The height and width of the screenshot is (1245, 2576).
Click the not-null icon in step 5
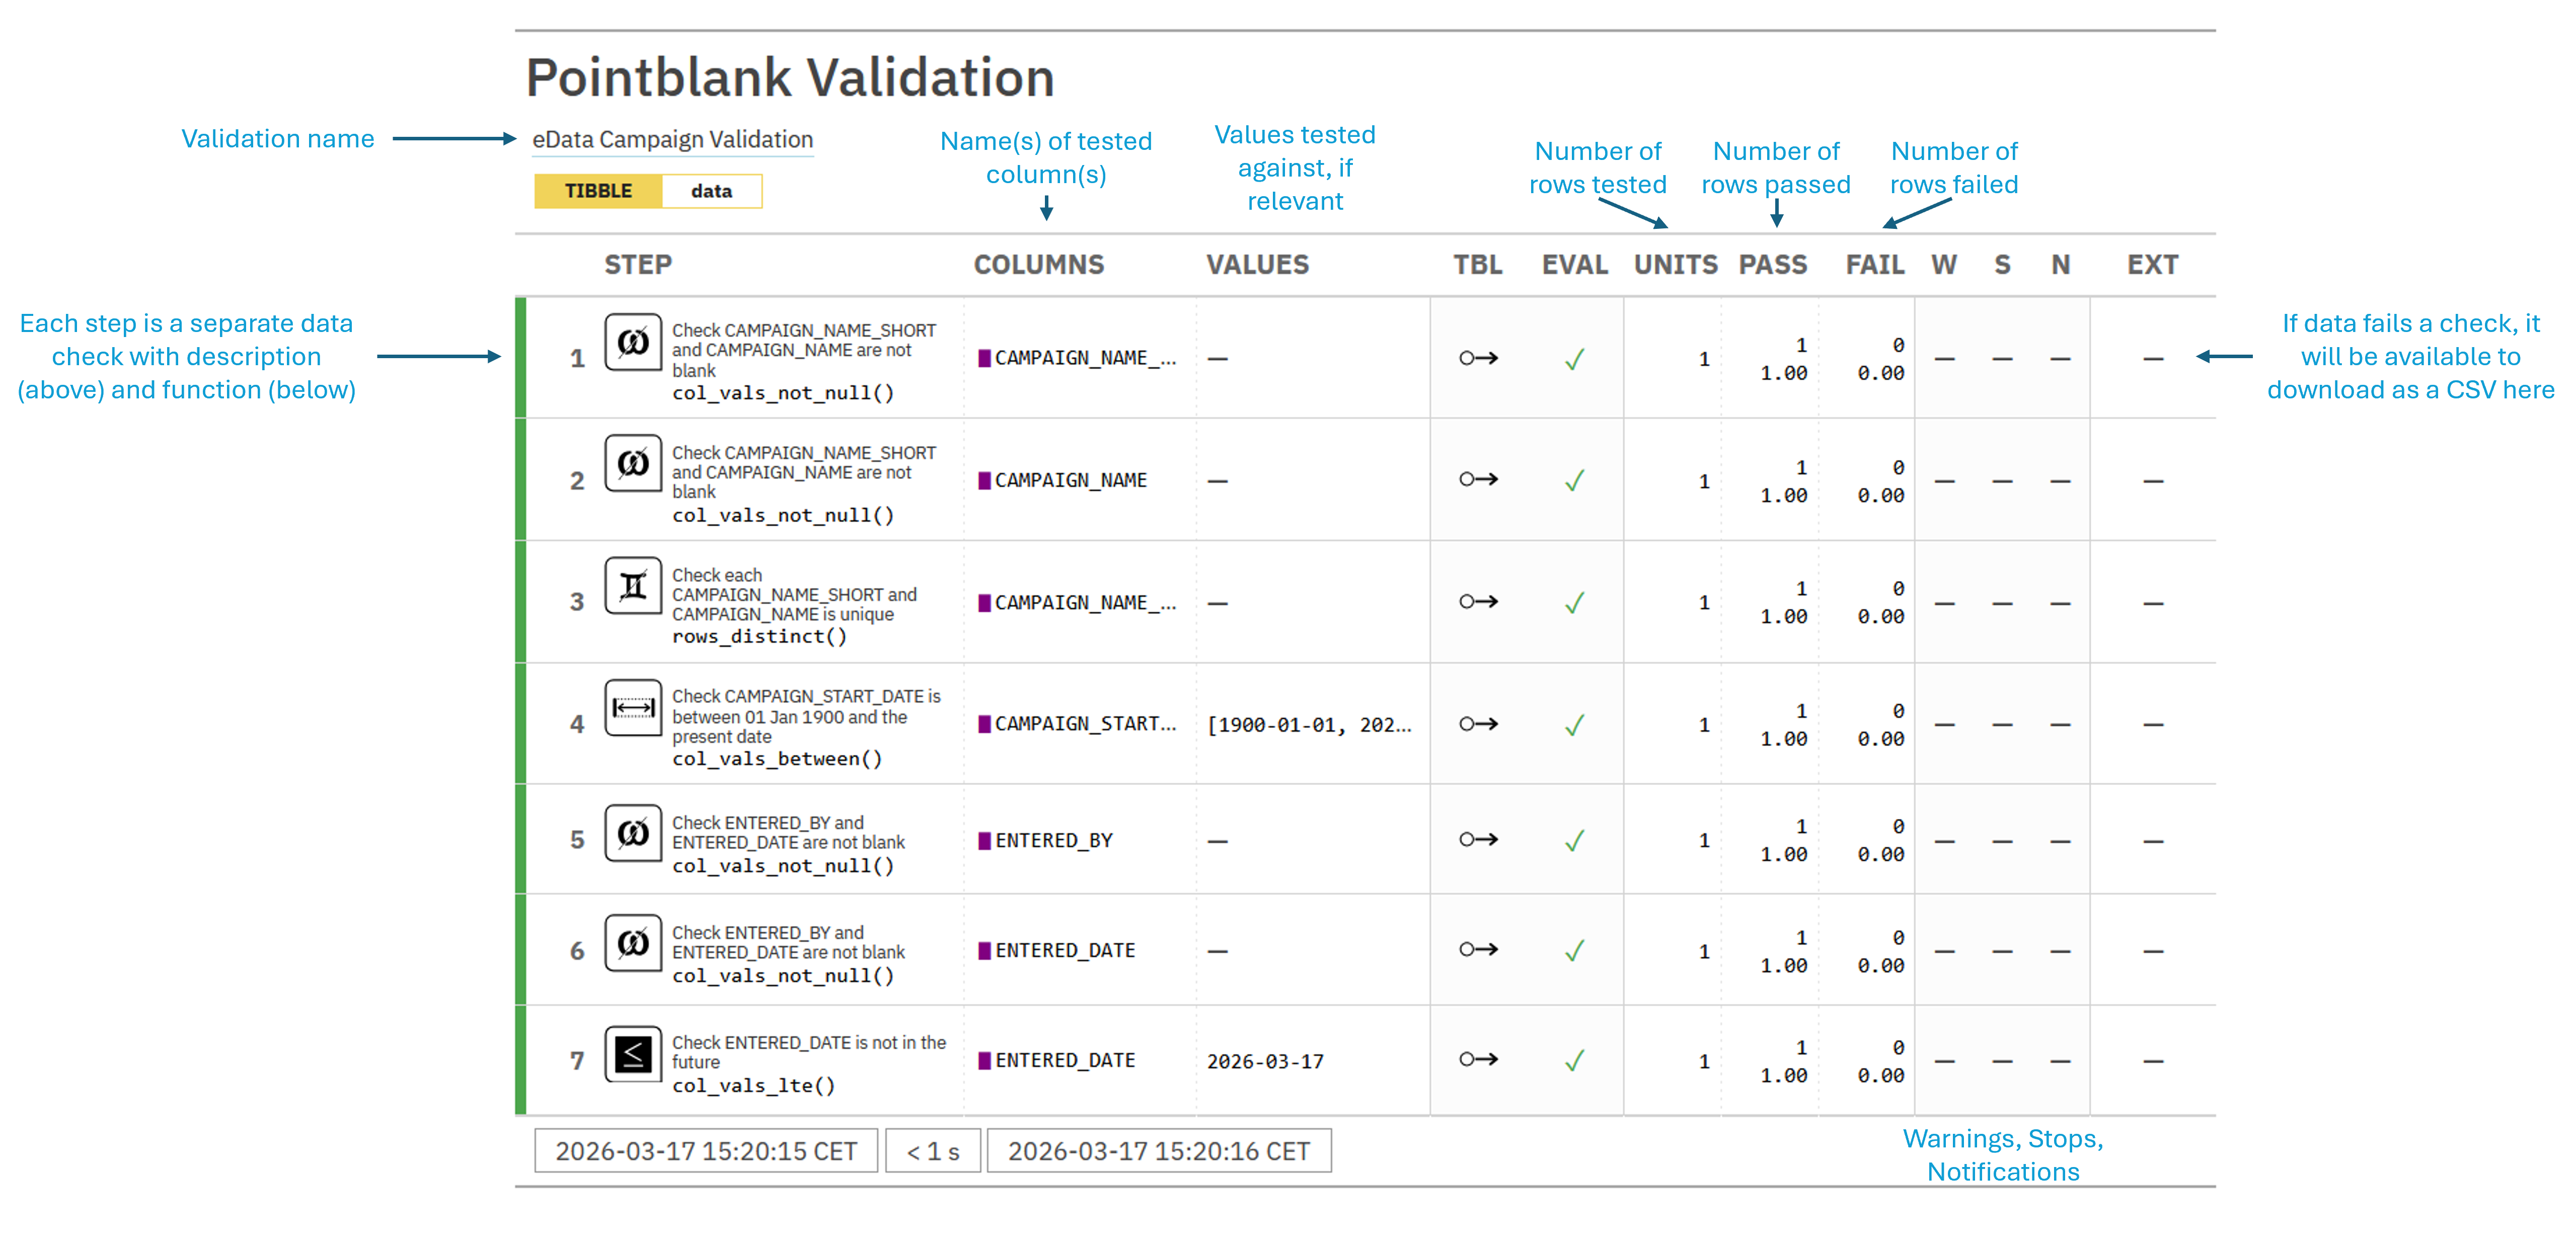(632, 833)
